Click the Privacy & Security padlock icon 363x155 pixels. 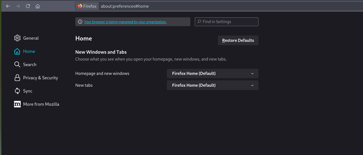tap(17, 78)
